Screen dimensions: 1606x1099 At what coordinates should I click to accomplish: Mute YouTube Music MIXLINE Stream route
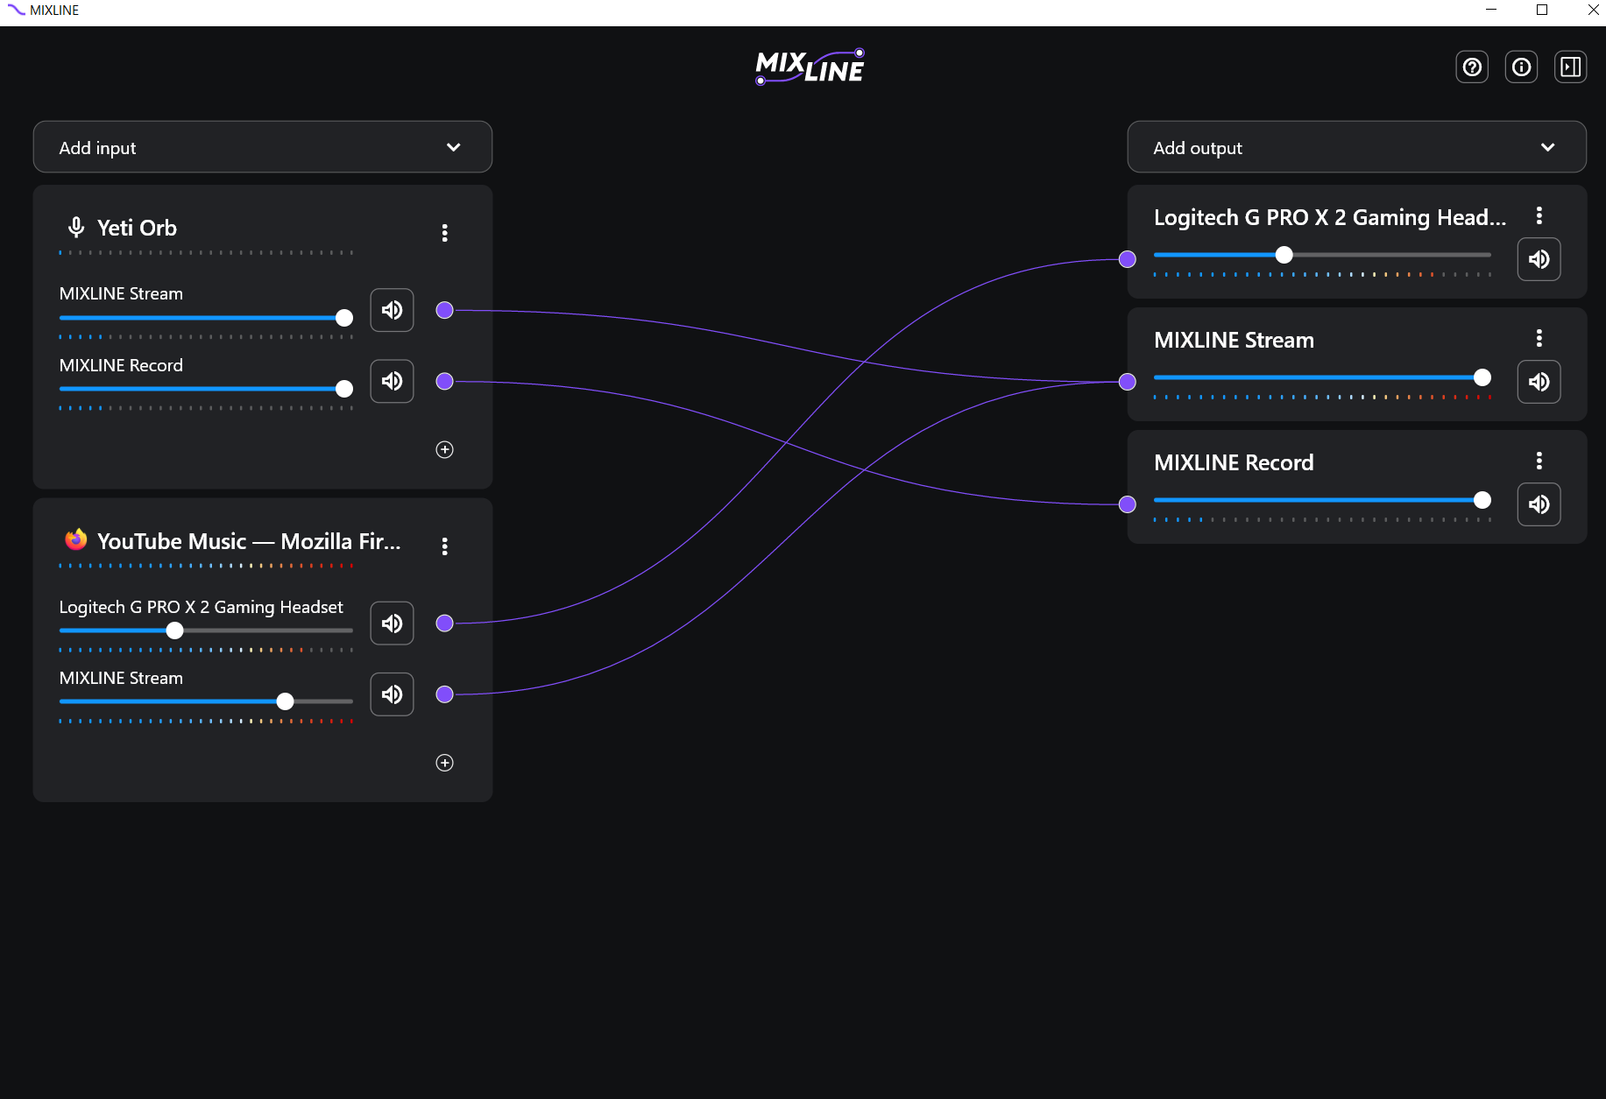tap(392, 694)
